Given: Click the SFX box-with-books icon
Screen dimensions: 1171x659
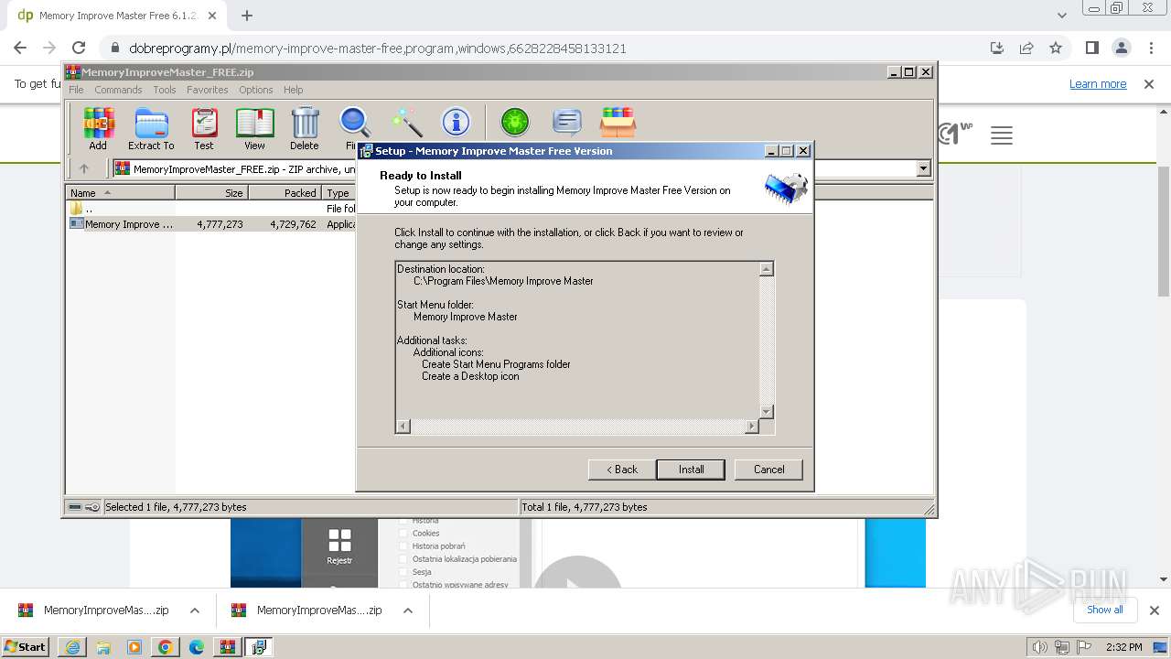Looking at the screenshot, I should [618, 122].
